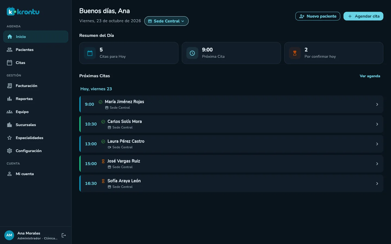The width and height of the screenshot is (391, 244).
Task: Navigate to Sucursales section
Action: [36, 125]
